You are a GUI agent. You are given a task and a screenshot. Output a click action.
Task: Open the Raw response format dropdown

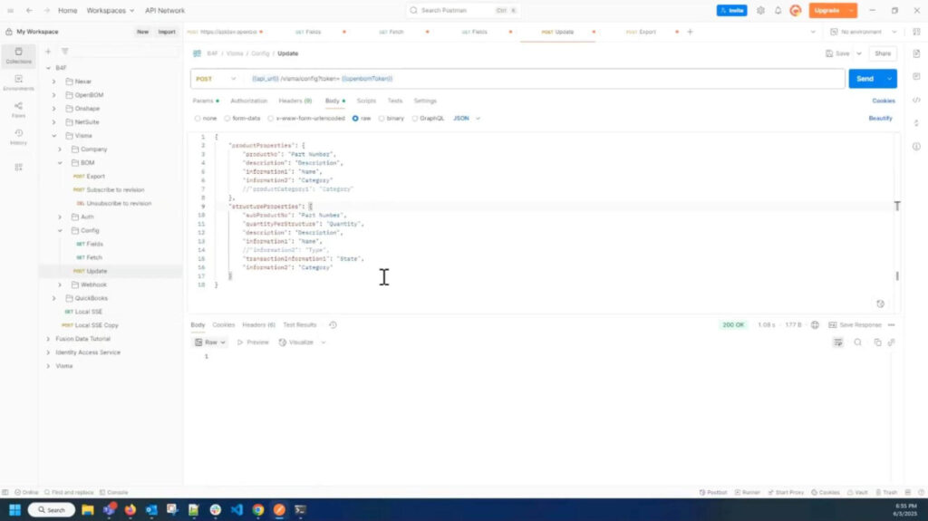point(210,343)
